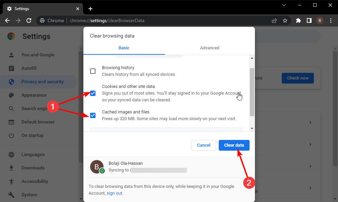
Task: Open the tab search chevron in the title bar
Action: coord(284,5)
